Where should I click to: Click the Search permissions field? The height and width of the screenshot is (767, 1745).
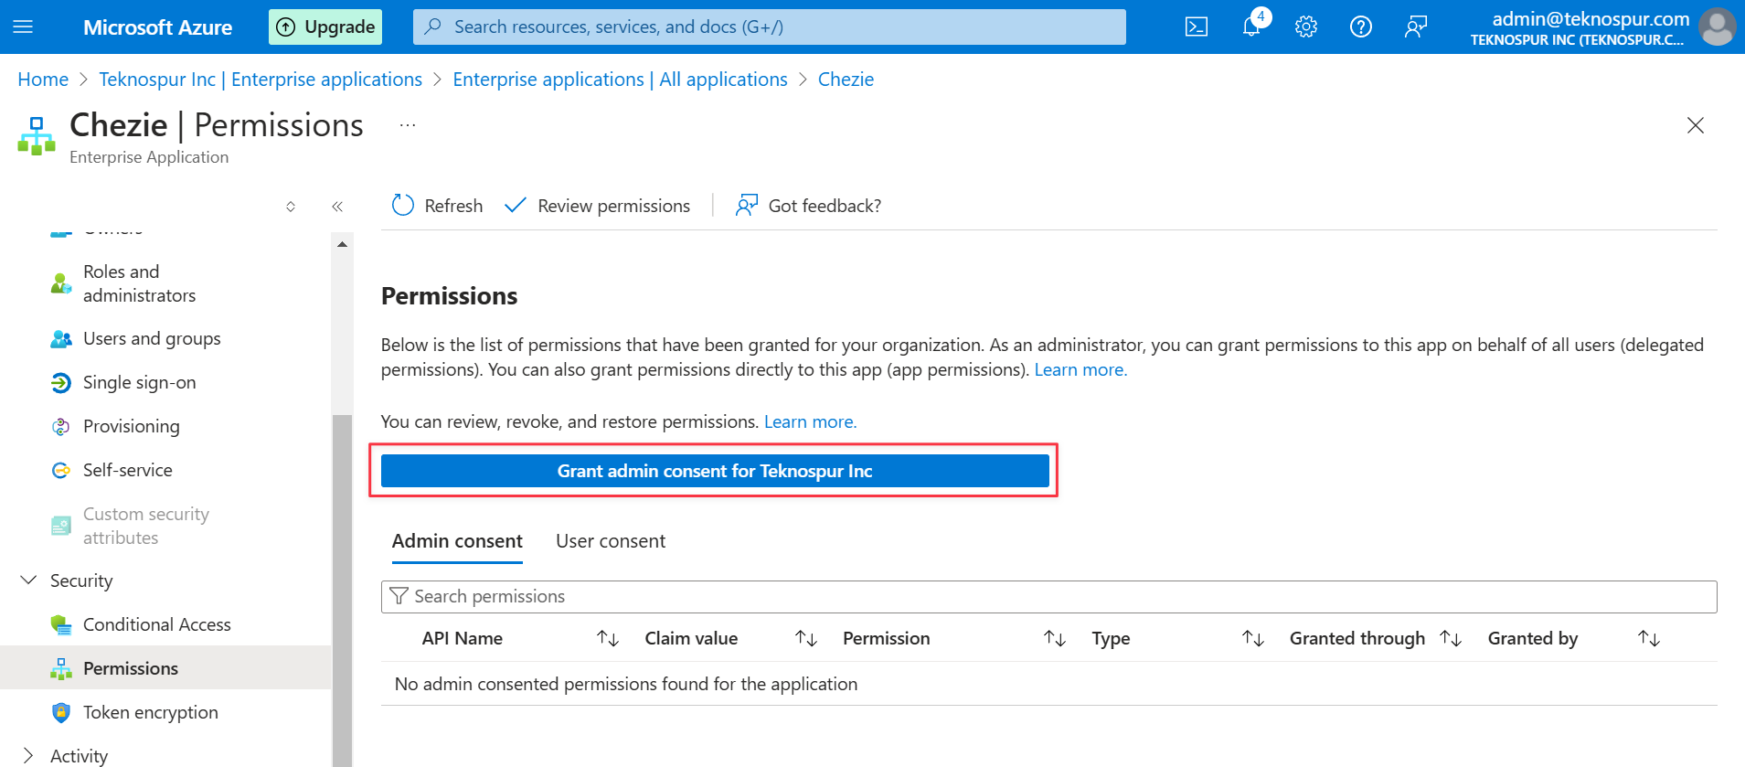click(x=1048, y=596)
